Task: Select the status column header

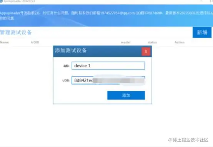Action: pos(152,42)
